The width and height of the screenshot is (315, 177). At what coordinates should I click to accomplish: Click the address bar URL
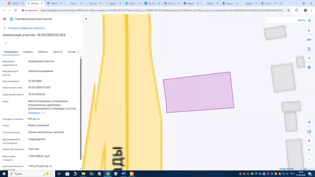(162, 10)
